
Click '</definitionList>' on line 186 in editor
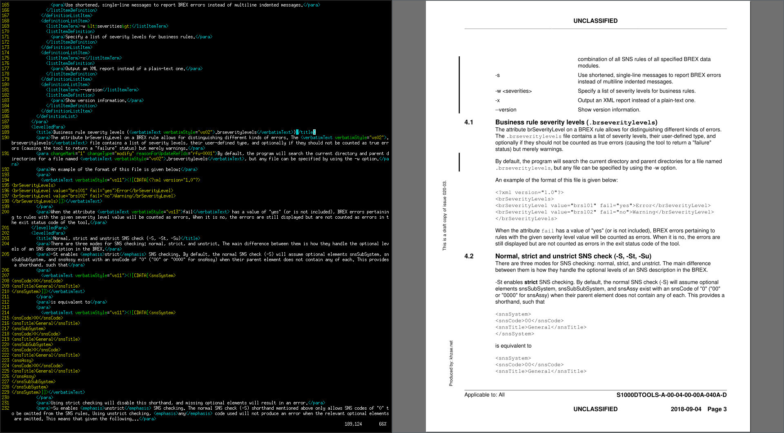coord(57,116)
